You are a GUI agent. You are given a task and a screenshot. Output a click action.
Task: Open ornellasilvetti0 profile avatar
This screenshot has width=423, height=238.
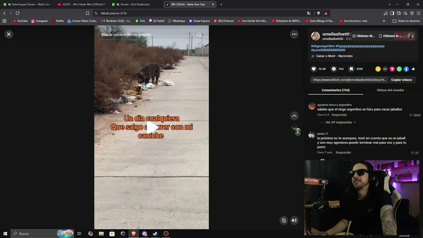[x=315, y=36]
